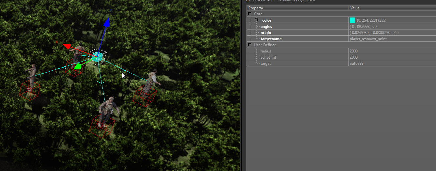Collapse the _color property node
This screenshot has height=171, width=436.
coord(256,20)
